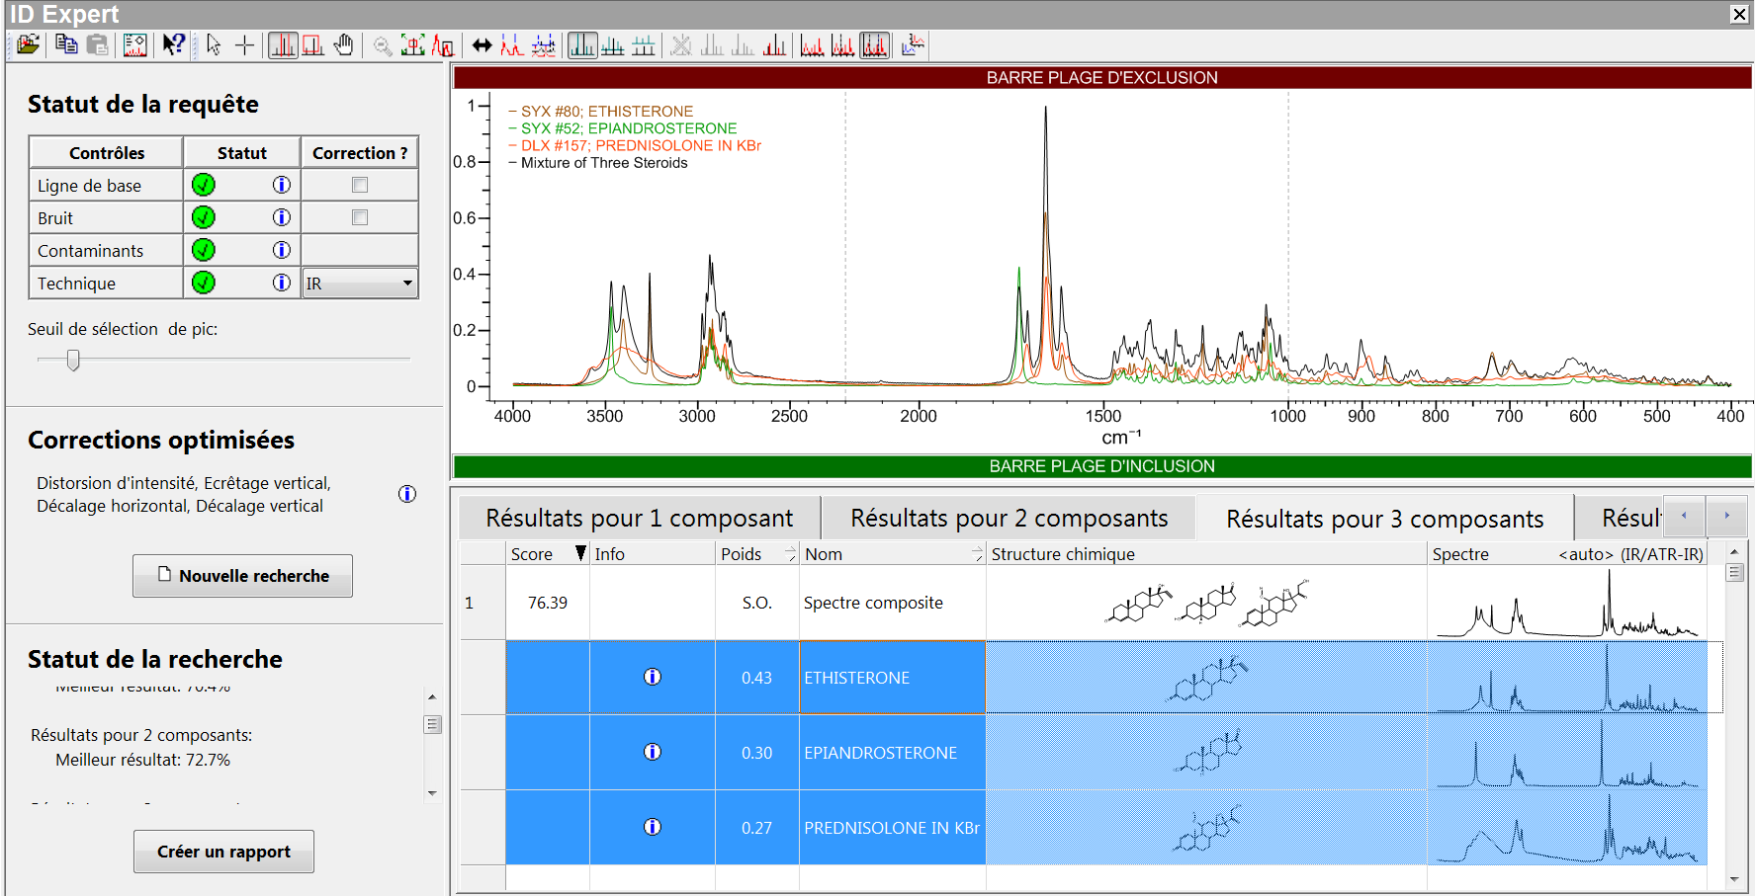Viewport: 1756px width, 896px height.
Task: Open the Score column sort arrow
Action: pyautogui.click(x=580, y=554)
